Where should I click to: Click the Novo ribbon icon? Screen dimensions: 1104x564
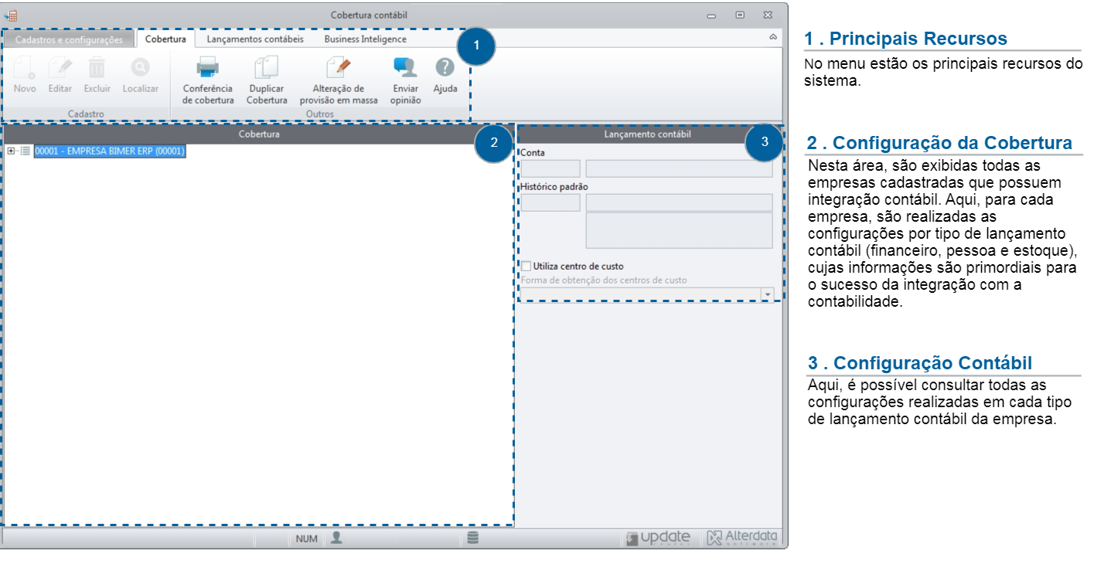pyautogui.click(x=25, y=68)
